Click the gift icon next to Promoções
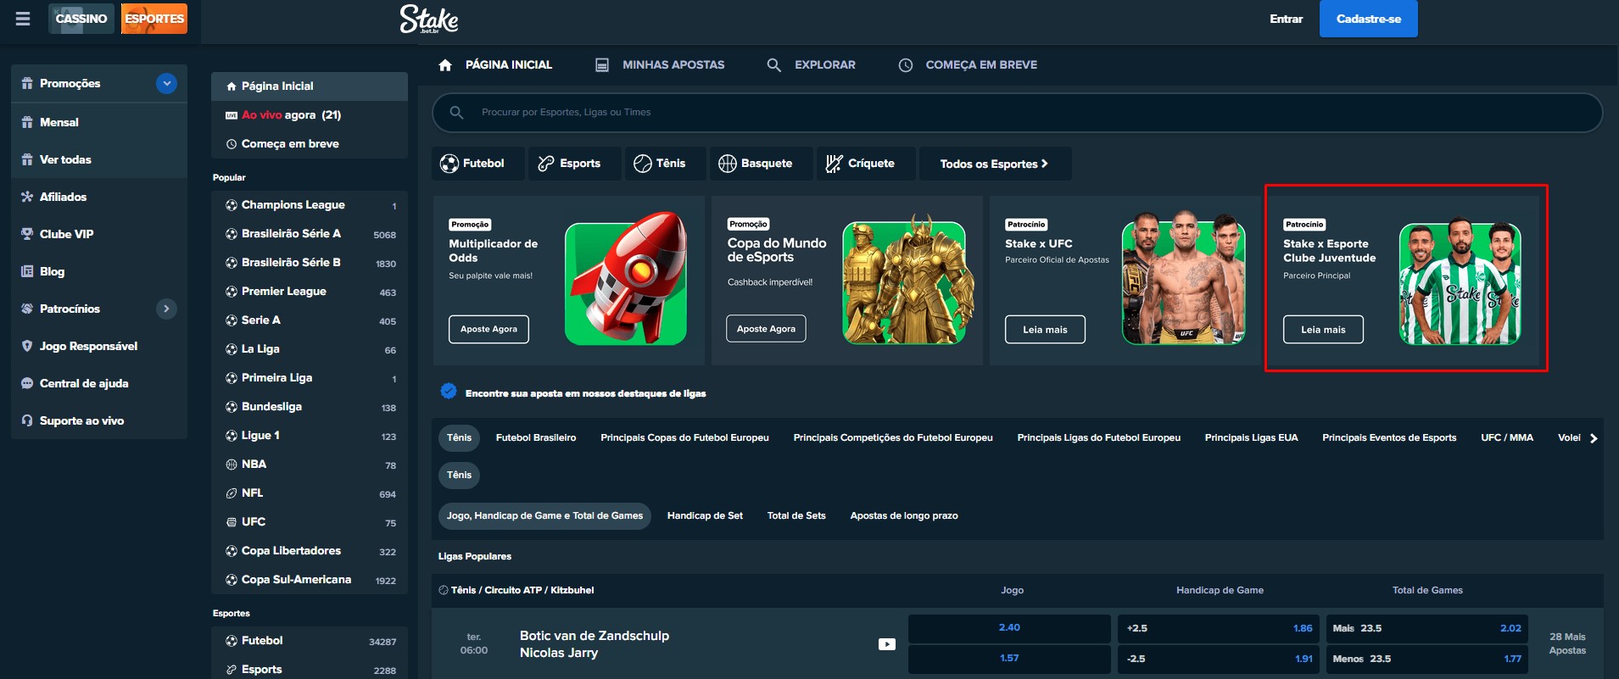The width and height of the screenshot is (1619, 679). click(27, 83)
